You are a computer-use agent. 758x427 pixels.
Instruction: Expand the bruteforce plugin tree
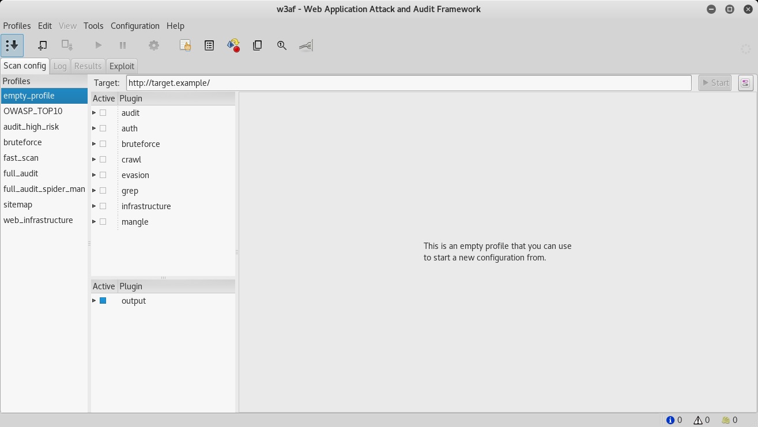(94, 144)
